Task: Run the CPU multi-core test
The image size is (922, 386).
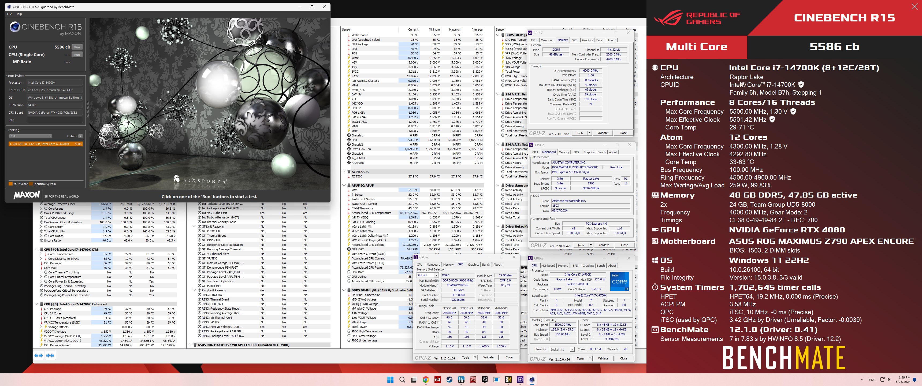Action: click(x=77, y=47)
